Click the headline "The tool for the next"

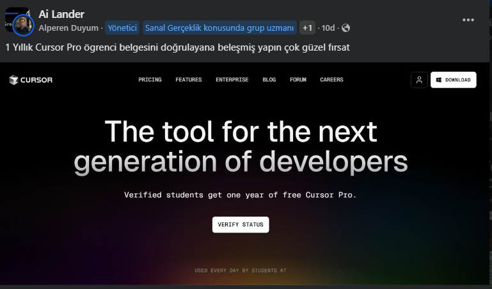[241, 131]
